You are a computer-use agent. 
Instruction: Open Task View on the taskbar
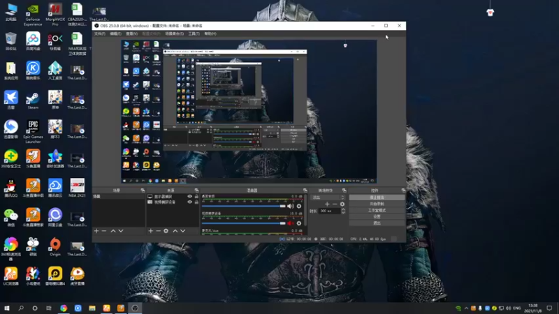tap(49, 308)
